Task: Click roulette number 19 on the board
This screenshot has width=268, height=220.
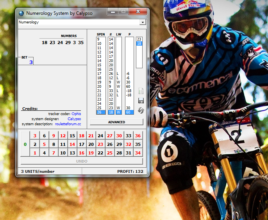Action: [91, 153]
